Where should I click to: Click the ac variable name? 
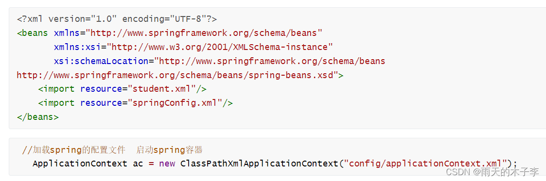click(x=138, y=164)
